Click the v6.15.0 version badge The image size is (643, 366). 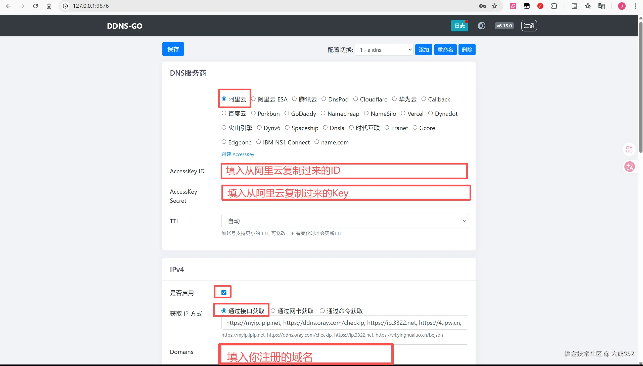[x=504, y=25]
